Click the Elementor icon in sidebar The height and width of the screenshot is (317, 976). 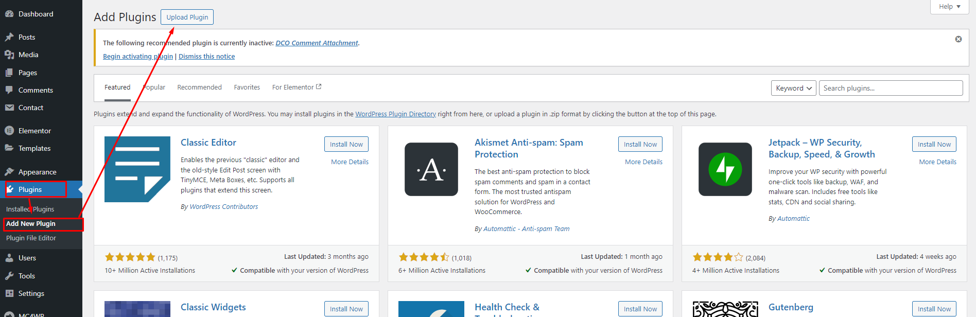(x=9, y=131)
